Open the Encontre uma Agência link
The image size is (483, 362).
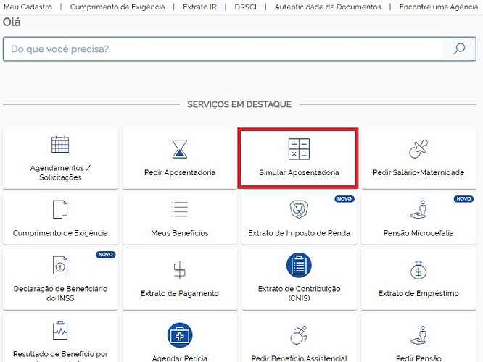tap(439, 7)
